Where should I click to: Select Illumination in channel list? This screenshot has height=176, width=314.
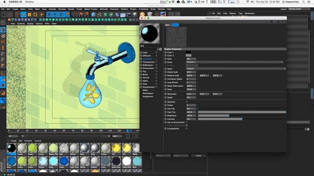(x=148, y=93)
